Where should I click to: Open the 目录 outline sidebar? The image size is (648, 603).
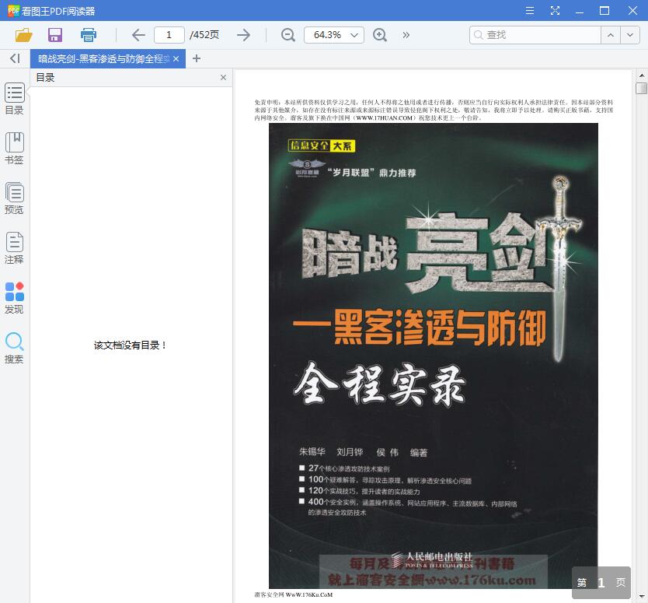coord(15,99)
